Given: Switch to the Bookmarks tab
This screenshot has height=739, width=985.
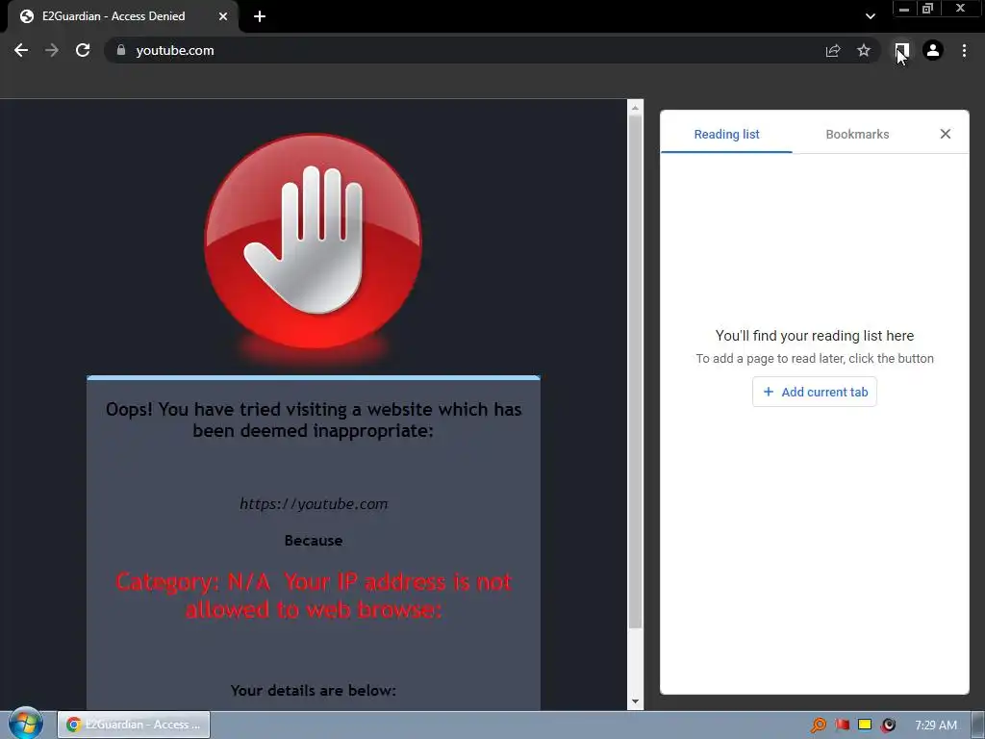Looking at the screenshot, I should 857,134.
